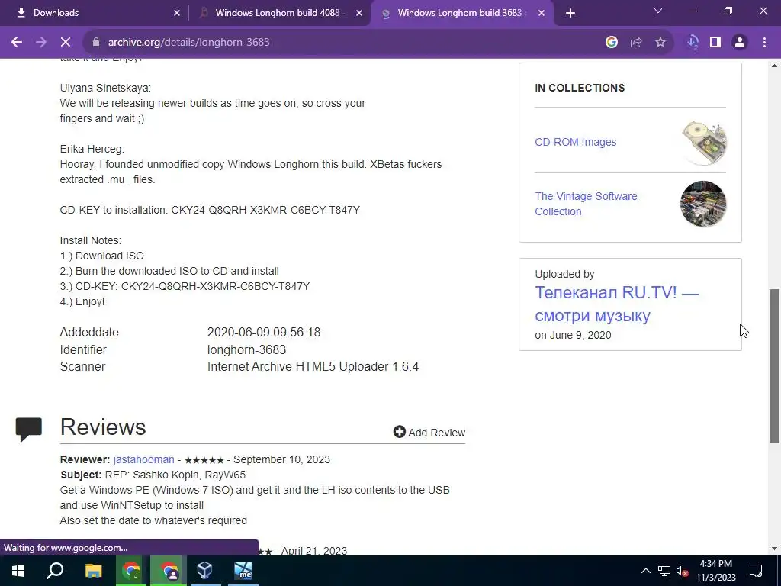The width and height of the screenshot is (781, 586).
Task: Open the Chrome downloads indicator
Action: pos(693,43)
